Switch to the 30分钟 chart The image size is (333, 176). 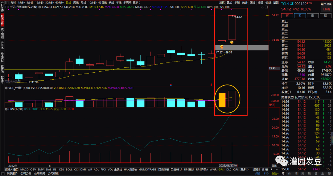pos(49,2)
